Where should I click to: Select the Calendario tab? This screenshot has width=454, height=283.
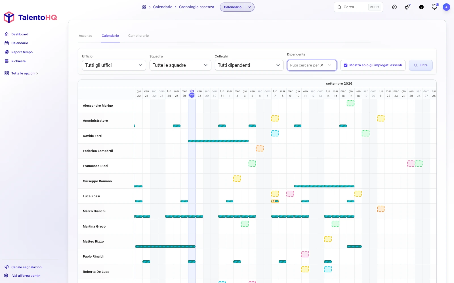pos(110,36)
